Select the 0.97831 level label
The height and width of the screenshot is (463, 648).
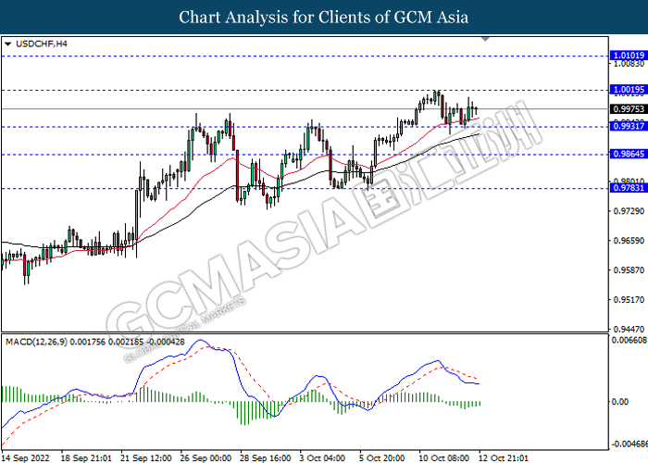[x=629, y=188]
